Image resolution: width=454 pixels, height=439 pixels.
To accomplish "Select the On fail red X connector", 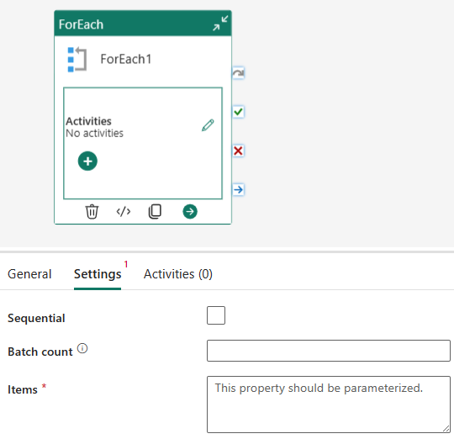I will [238, 151].
